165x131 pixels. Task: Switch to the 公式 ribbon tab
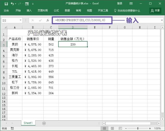click(x=56, y=10)
